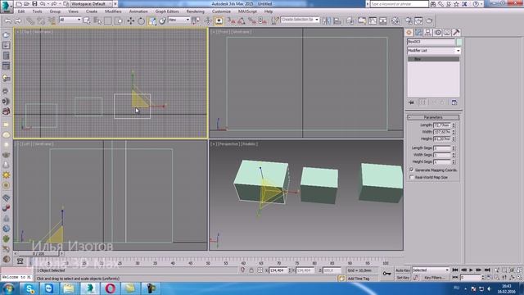Open the Tools menu
Image resolution: width=524 pixels, height=295 pixels.
(37, 11)
